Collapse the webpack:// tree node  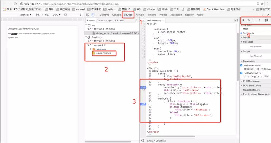[x=88, y=45]
